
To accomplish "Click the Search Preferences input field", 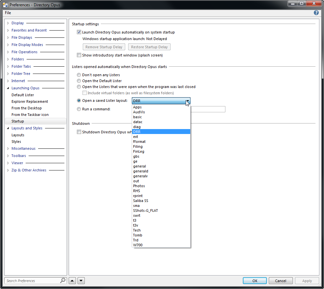I will tap(33, 281).
